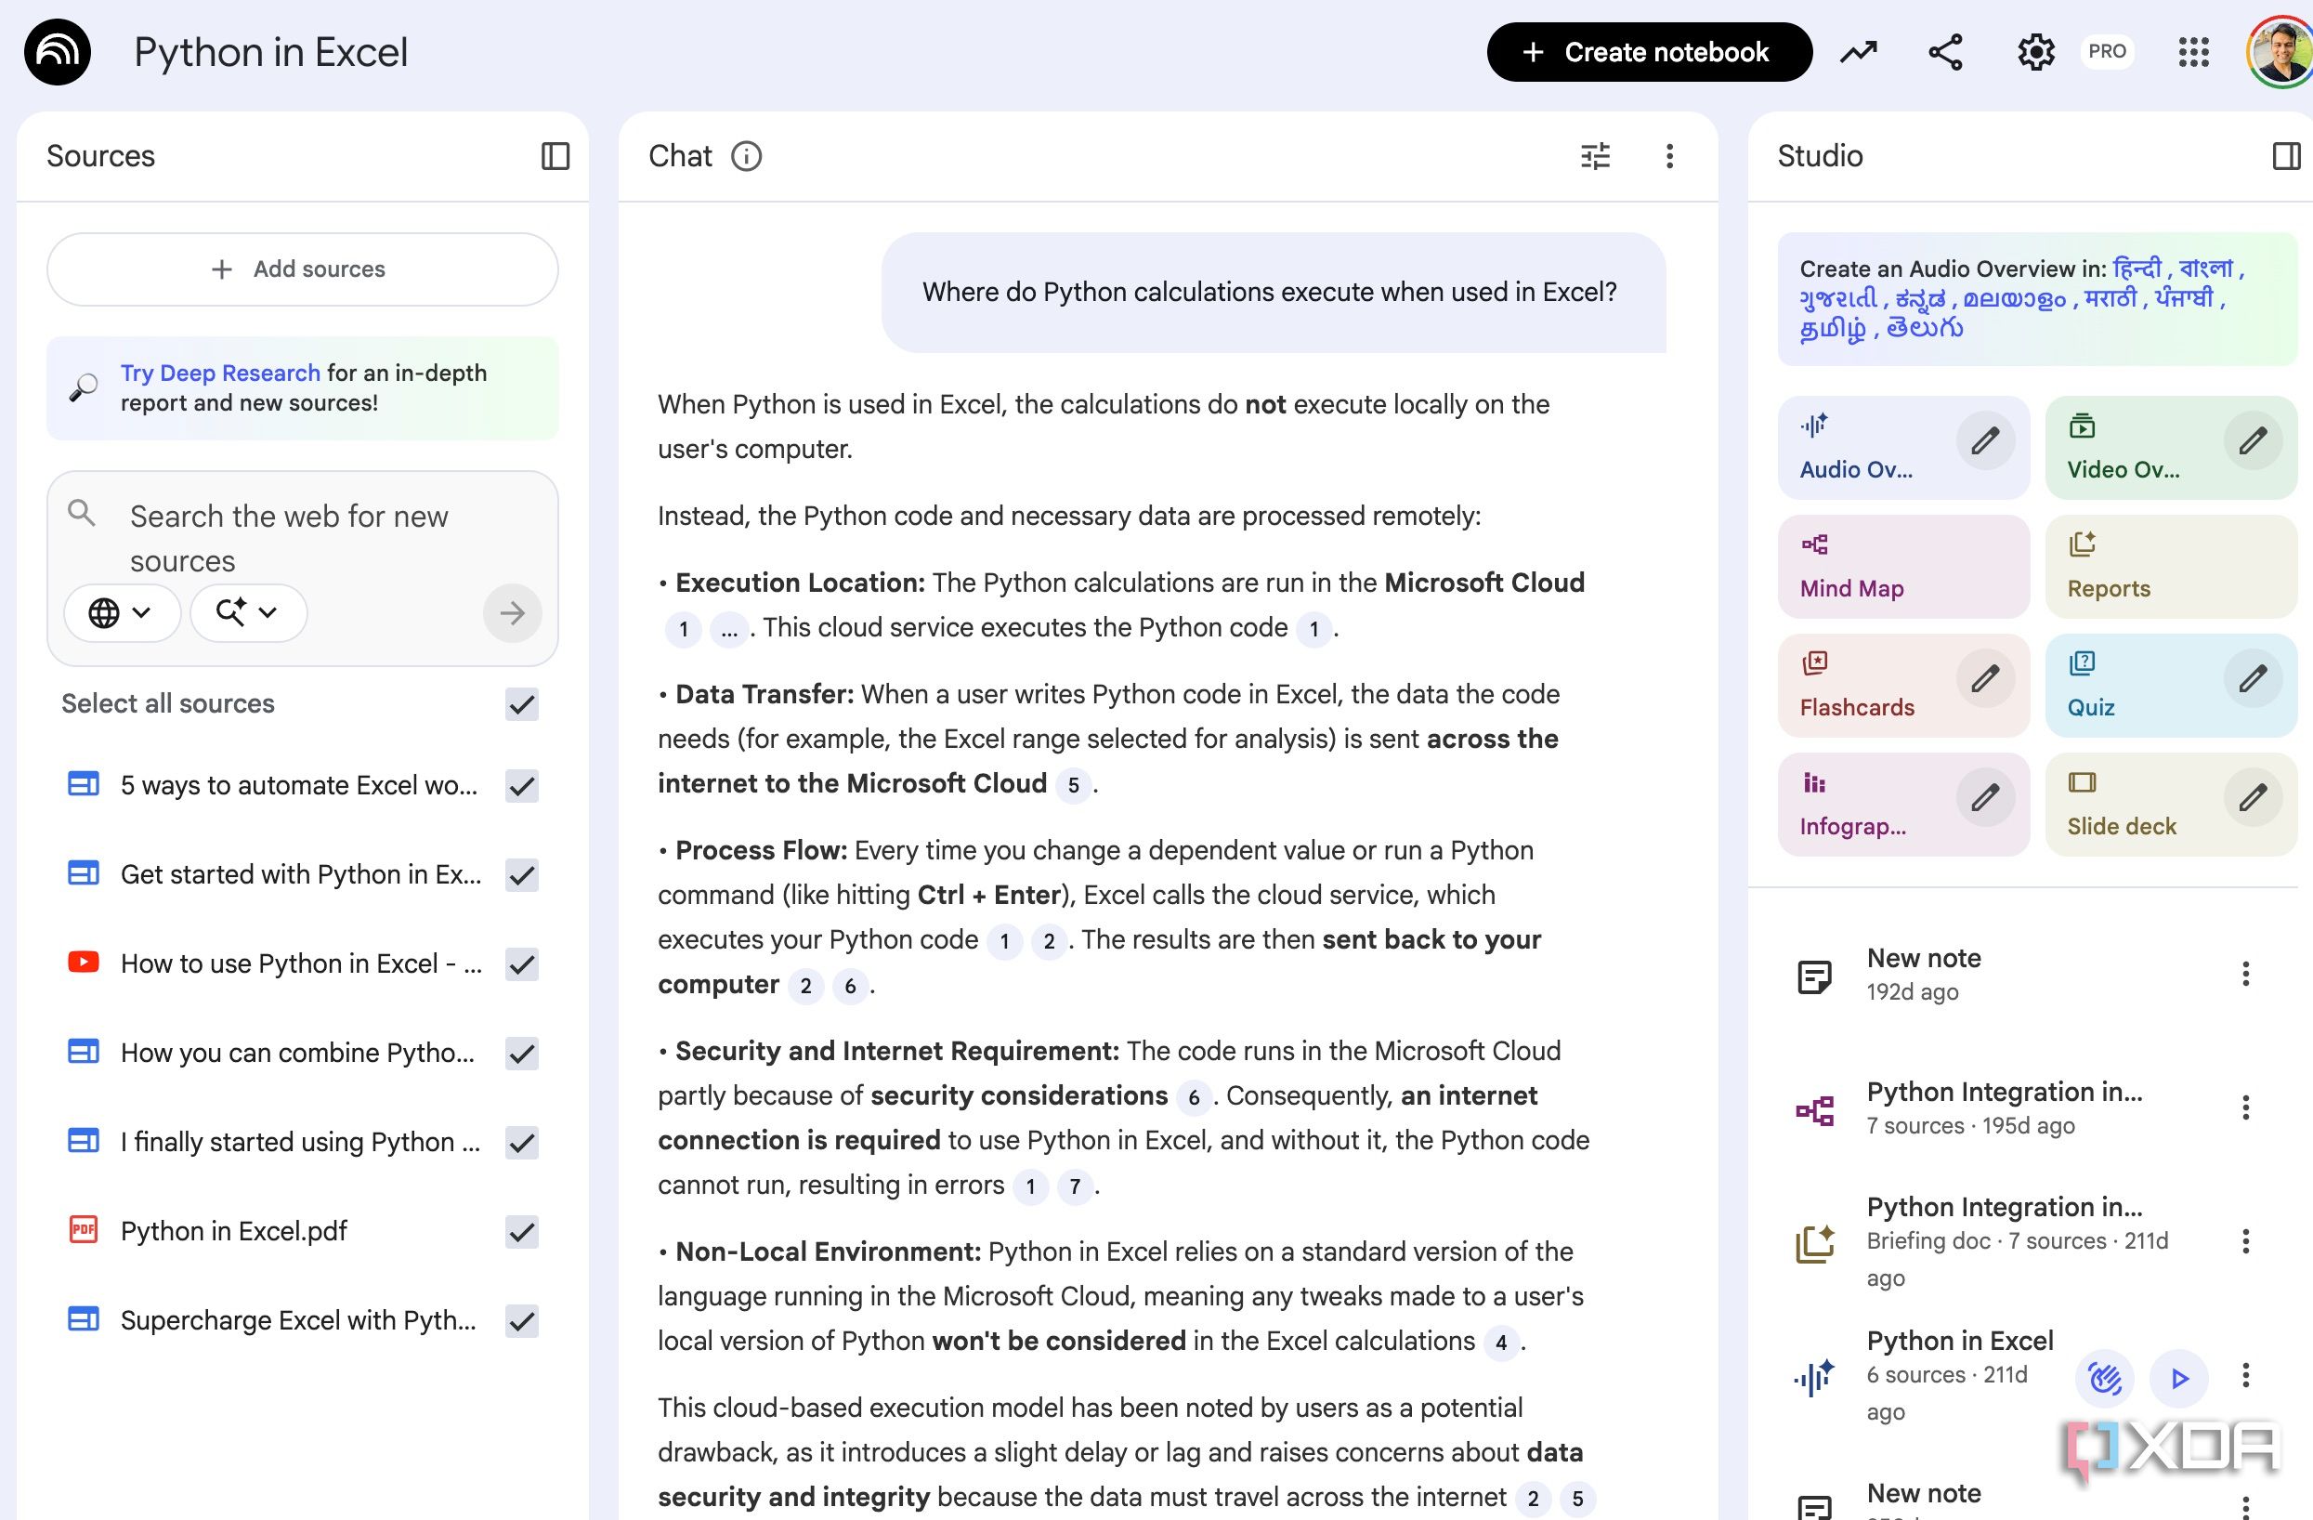Expand the research mode dropdown

pos(248,612)
